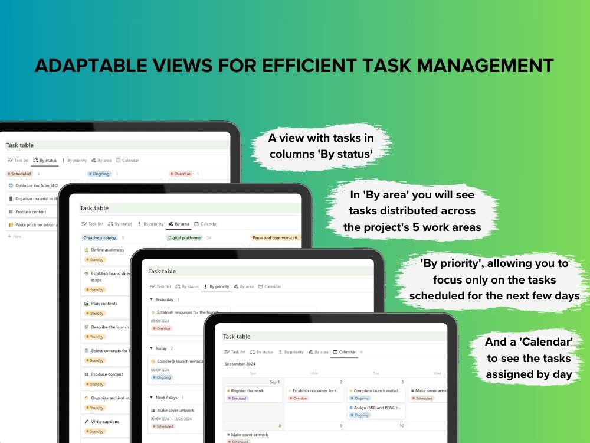Click Produce content card icon in By status tablet
Image resolution: width=590 pixels, height=443 pixels.
11,211
